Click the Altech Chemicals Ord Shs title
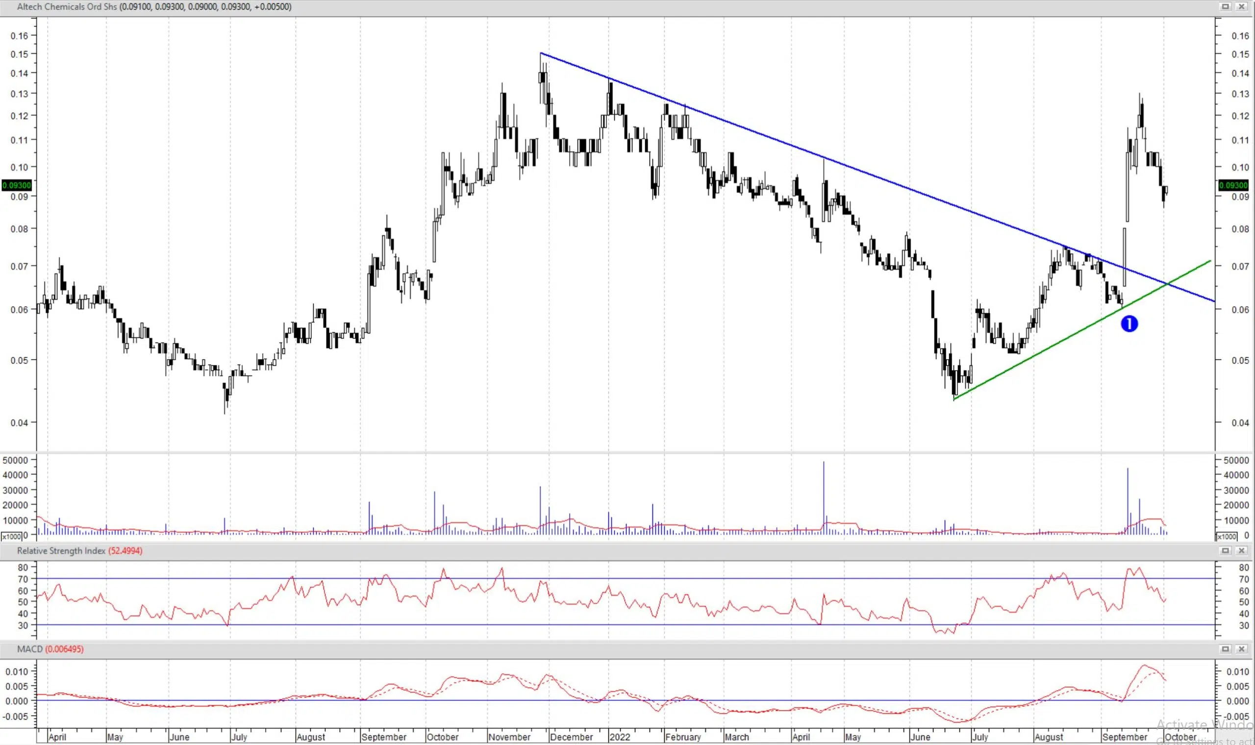The width and height of the screenshot is (1255, 745). (x=66, y=6)
